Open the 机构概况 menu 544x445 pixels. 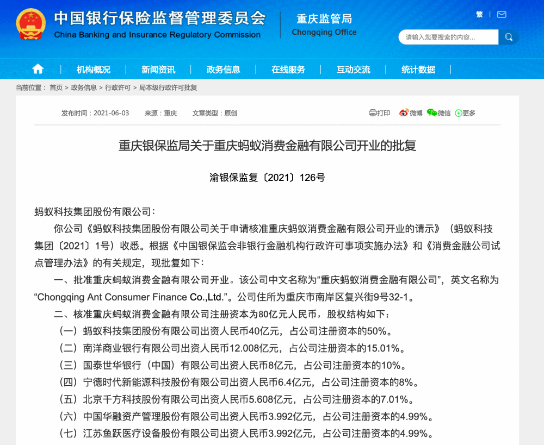[x=93, y=70]
